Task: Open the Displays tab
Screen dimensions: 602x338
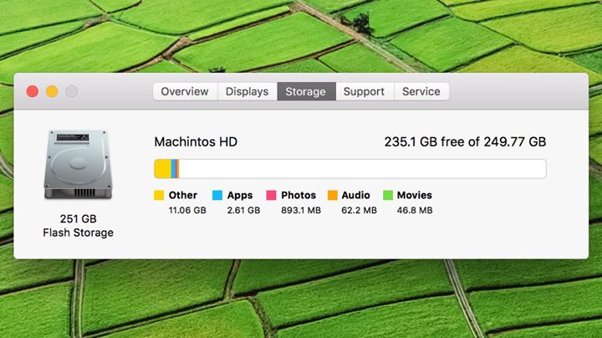Action: pos(247,91)
